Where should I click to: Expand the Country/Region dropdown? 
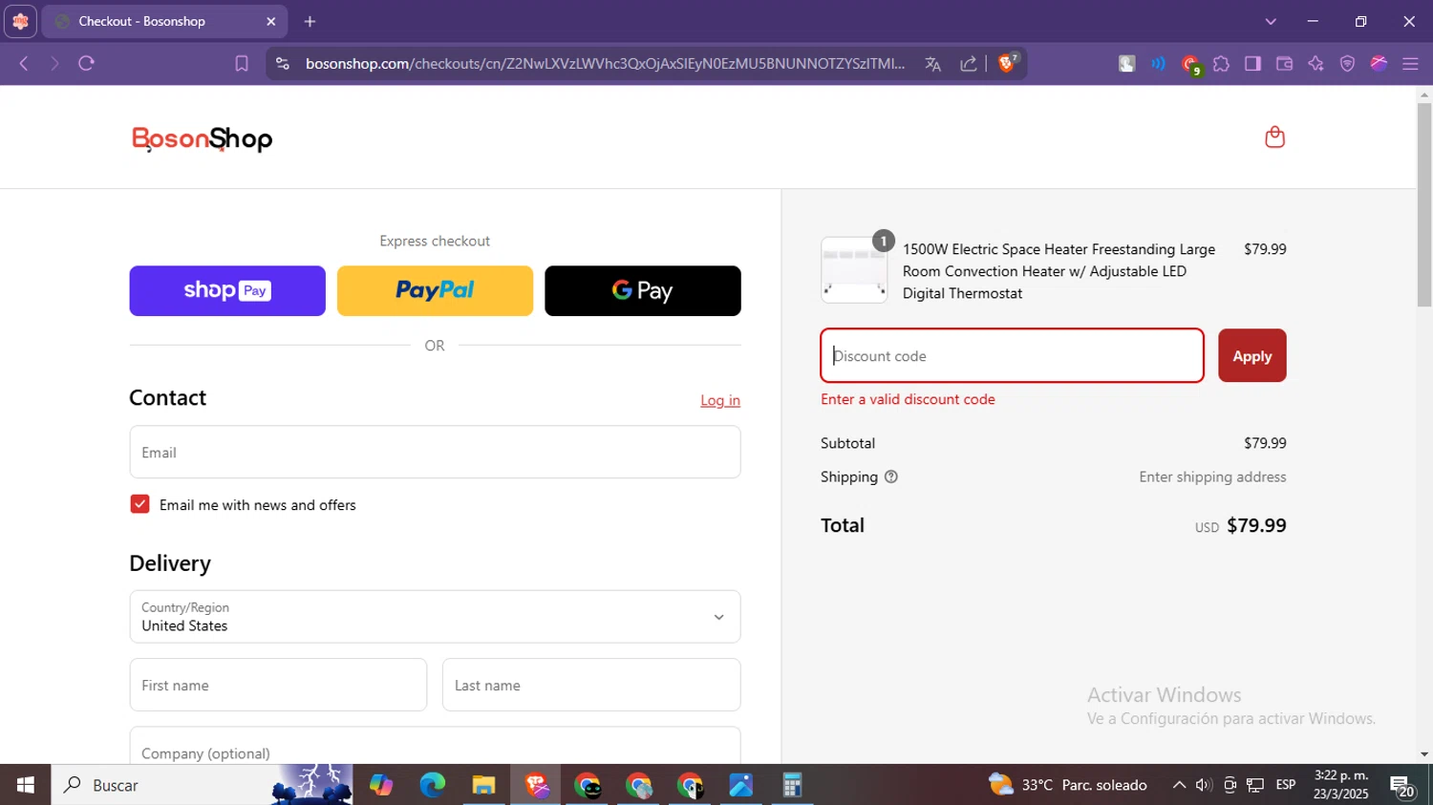(x=435, y=617)
